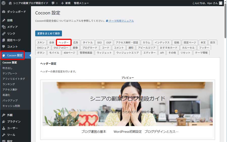Open the site home icon in admin bar
This screenshot has height=142, width=227.
point(10,3)
